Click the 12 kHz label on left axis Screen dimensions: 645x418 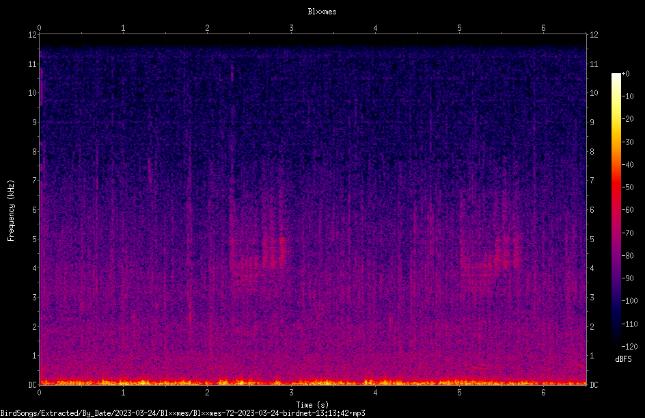click(33, 35)
